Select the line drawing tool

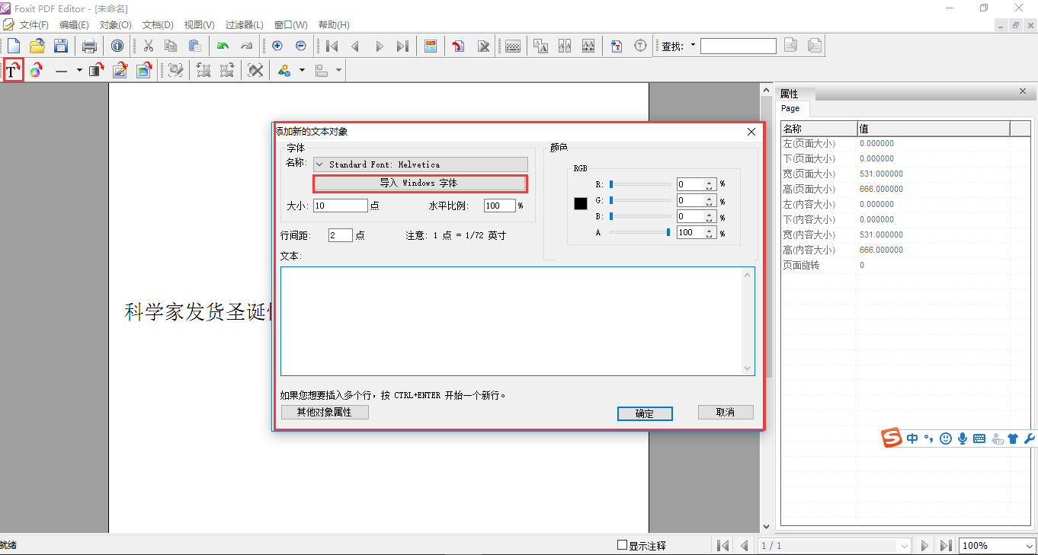(x=62, y=70)
